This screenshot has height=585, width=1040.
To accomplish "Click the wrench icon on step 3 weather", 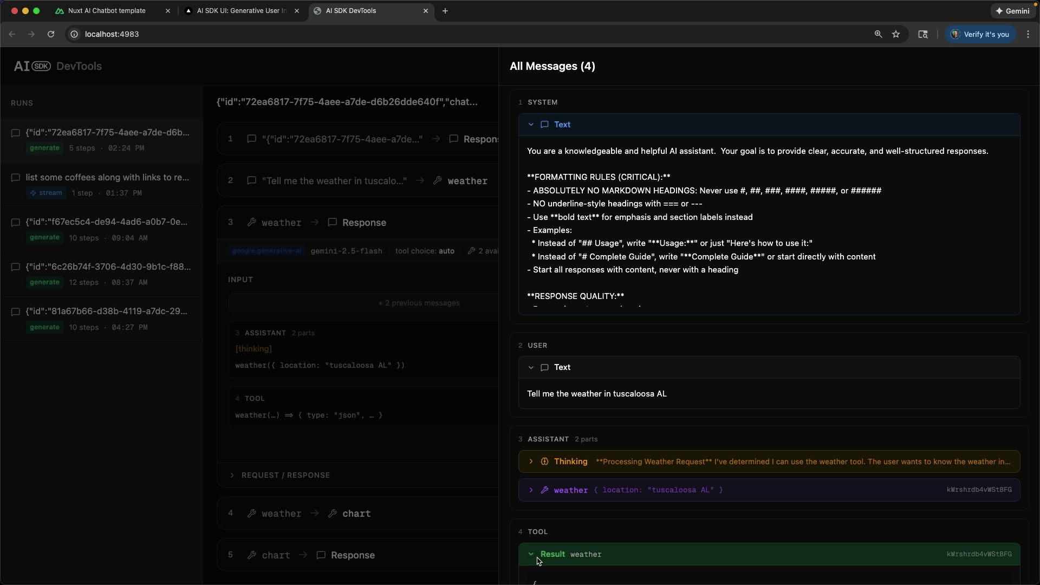I will [251, 223].
